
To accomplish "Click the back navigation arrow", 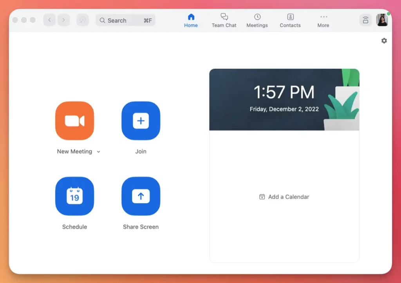I will [x=49, y=20].
